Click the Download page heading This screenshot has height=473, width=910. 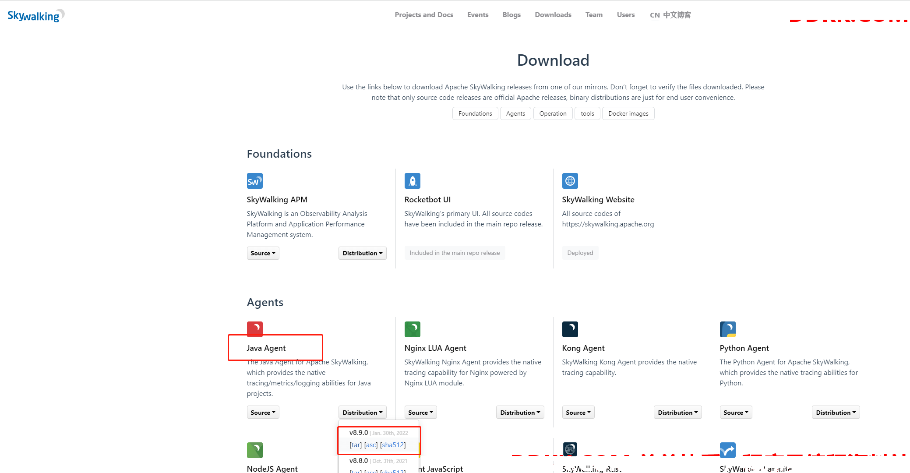pos(553,60)
